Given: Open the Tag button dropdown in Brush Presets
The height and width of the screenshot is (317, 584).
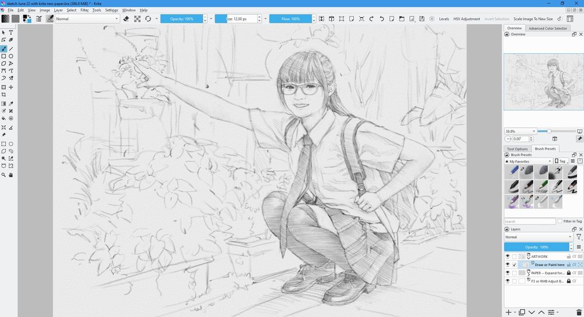Looking at the screenshot, I should tap(561, 161).
